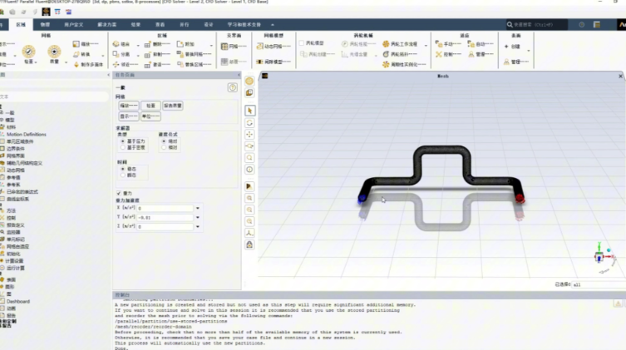Open dropdown beside gravity X value field
This screenshot has width=626, height=350.
pos(198,208)
